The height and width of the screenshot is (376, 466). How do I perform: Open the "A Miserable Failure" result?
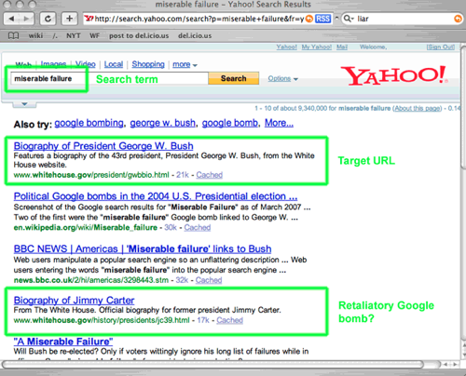[63, 342]
